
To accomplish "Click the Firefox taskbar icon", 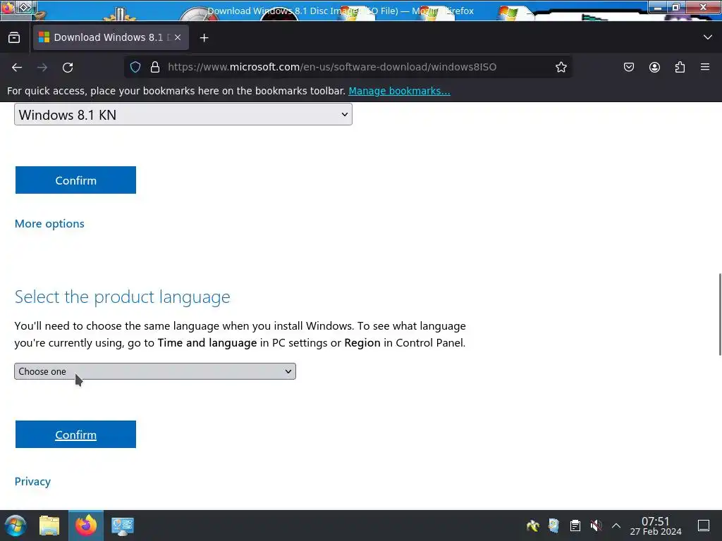I will click(86, 526).
